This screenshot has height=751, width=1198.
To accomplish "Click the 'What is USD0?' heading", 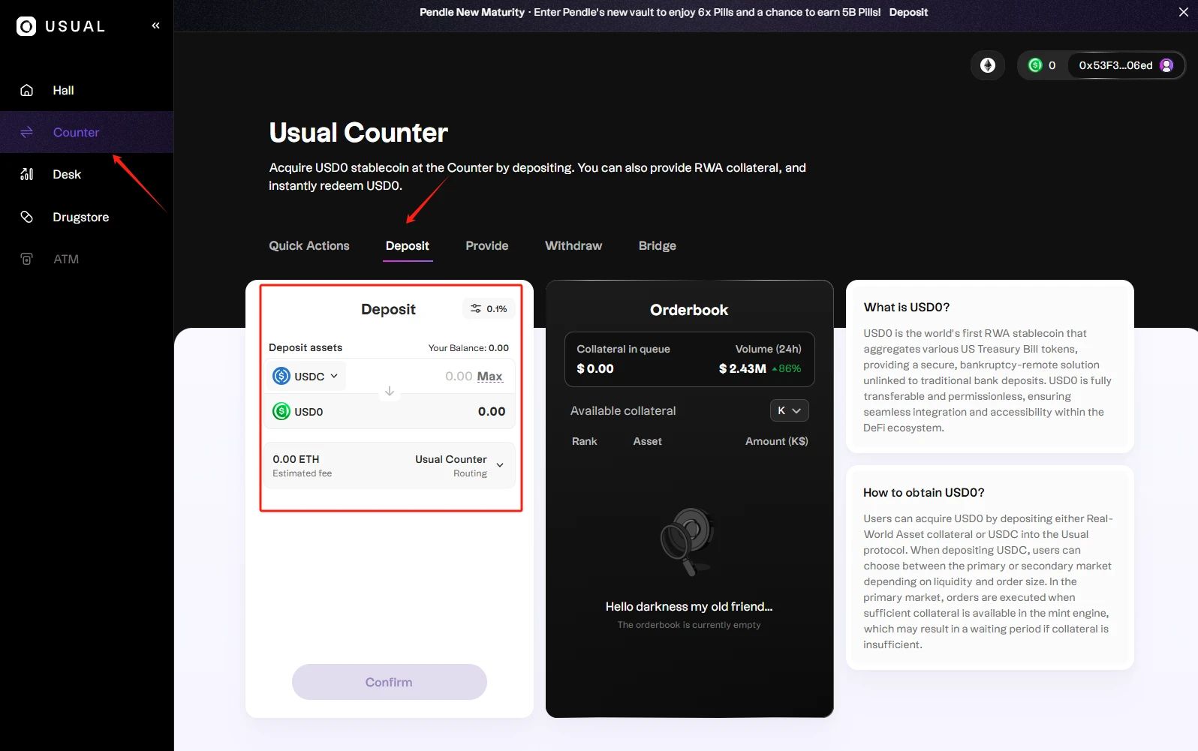I will 907,308.
